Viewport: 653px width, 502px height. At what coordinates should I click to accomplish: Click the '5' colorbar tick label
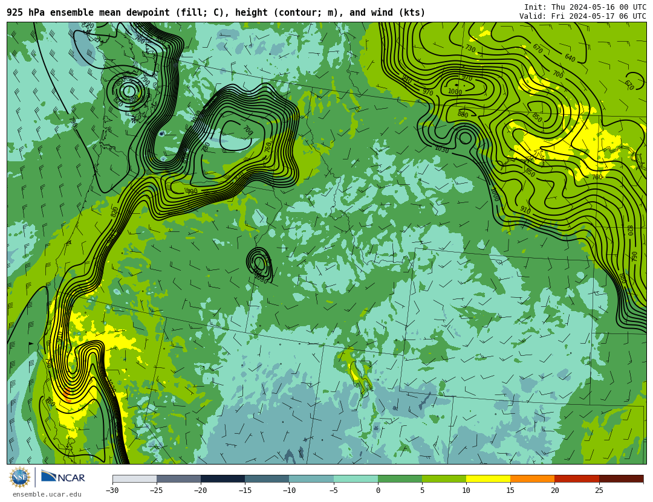[x=422, y=491]
